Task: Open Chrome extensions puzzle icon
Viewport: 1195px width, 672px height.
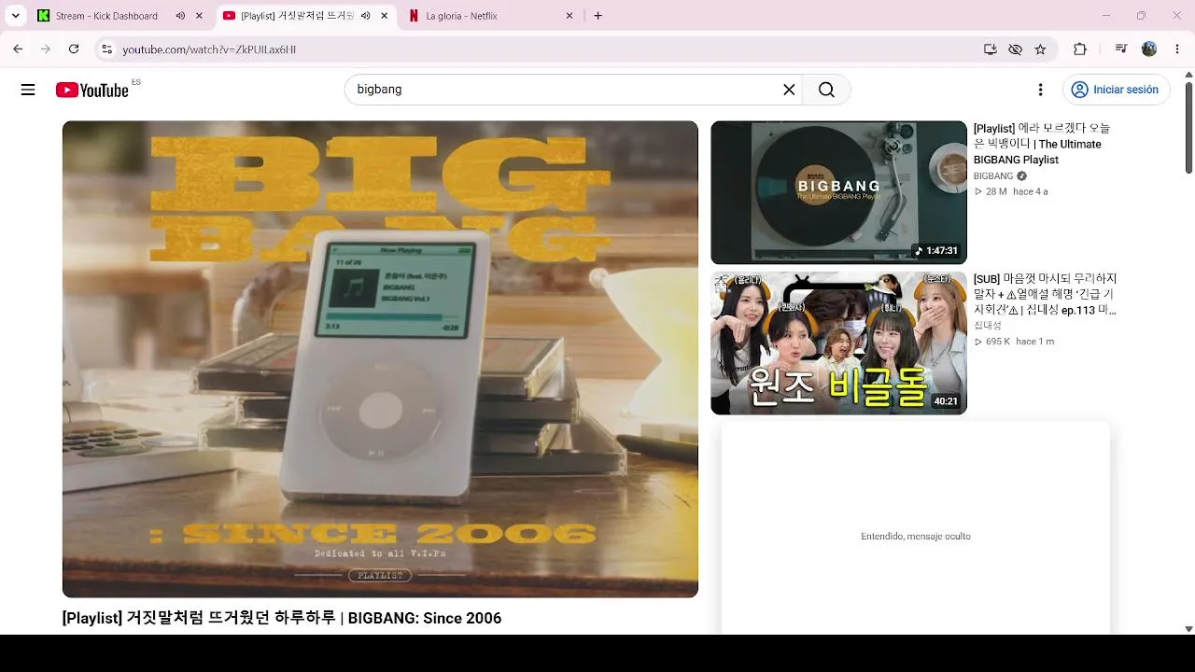Action: tap(1080, 49)
